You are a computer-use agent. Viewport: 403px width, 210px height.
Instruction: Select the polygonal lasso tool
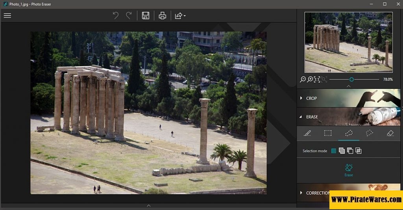pyautogui.click(x=369, y=133)
